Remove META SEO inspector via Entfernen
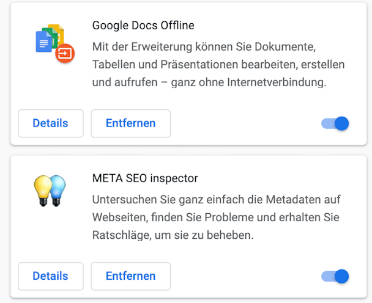 131,276
